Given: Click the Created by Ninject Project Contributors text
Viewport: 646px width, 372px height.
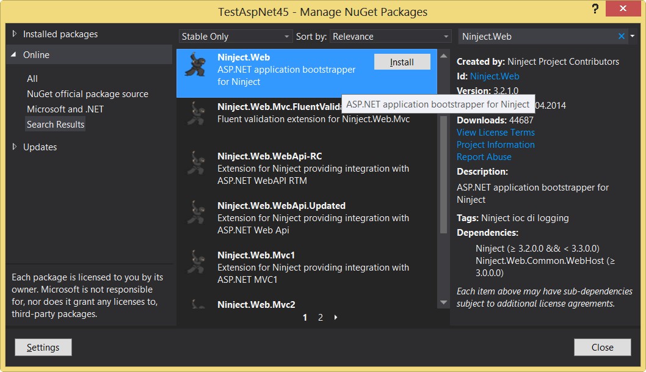Looking at the screenshot, I should pyautogui.click(x=538, y=62).
